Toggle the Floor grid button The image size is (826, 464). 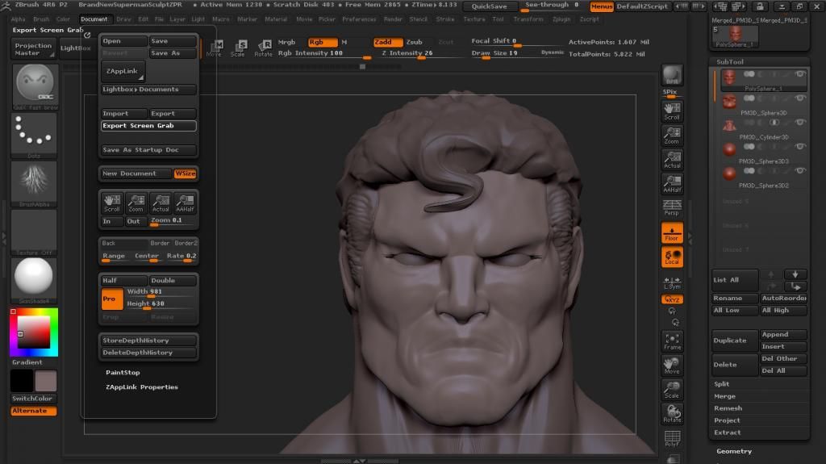click(x=672, y=232)
